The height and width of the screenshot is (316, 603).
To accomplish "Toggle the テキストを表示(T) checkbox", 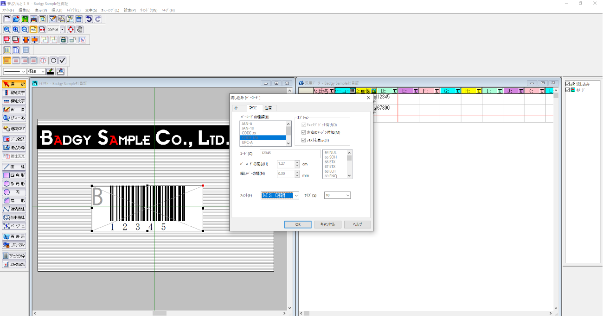I will point(303,140).
